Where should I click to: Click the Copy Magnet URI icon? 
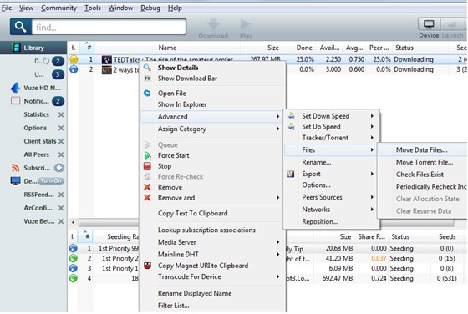click(x=147, y=266)
